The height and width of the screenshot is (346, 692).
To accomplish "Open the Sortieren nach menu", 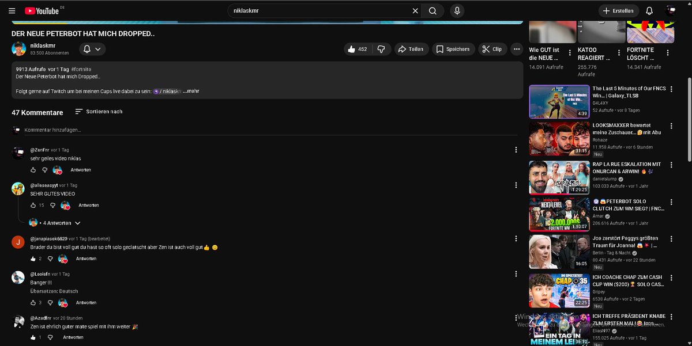I will tap(99, 112).
